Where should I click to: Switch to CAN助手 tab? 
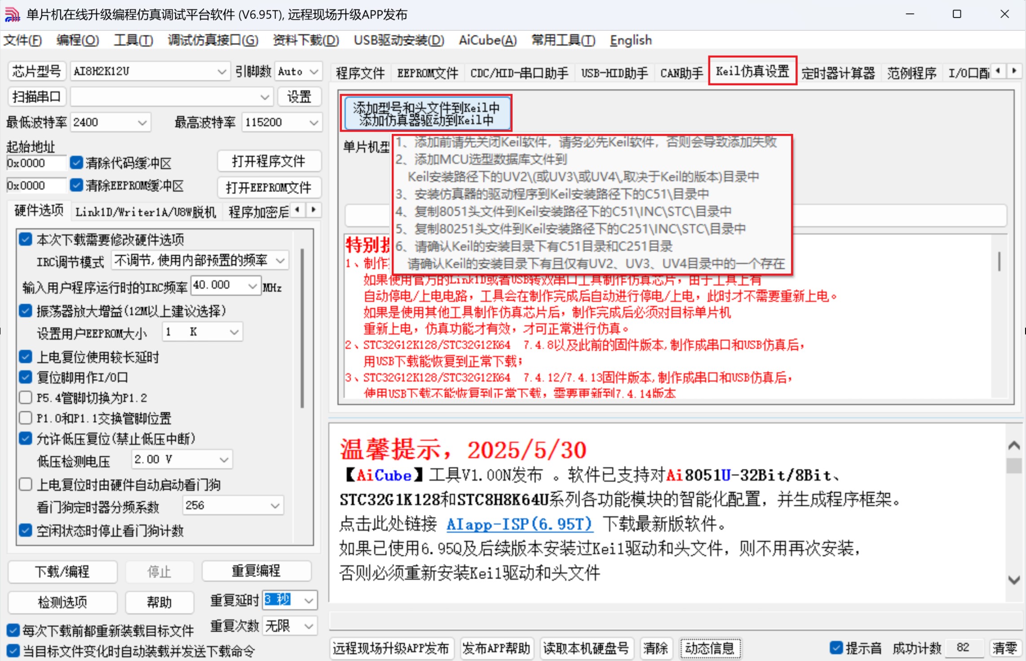coord(681,73)
